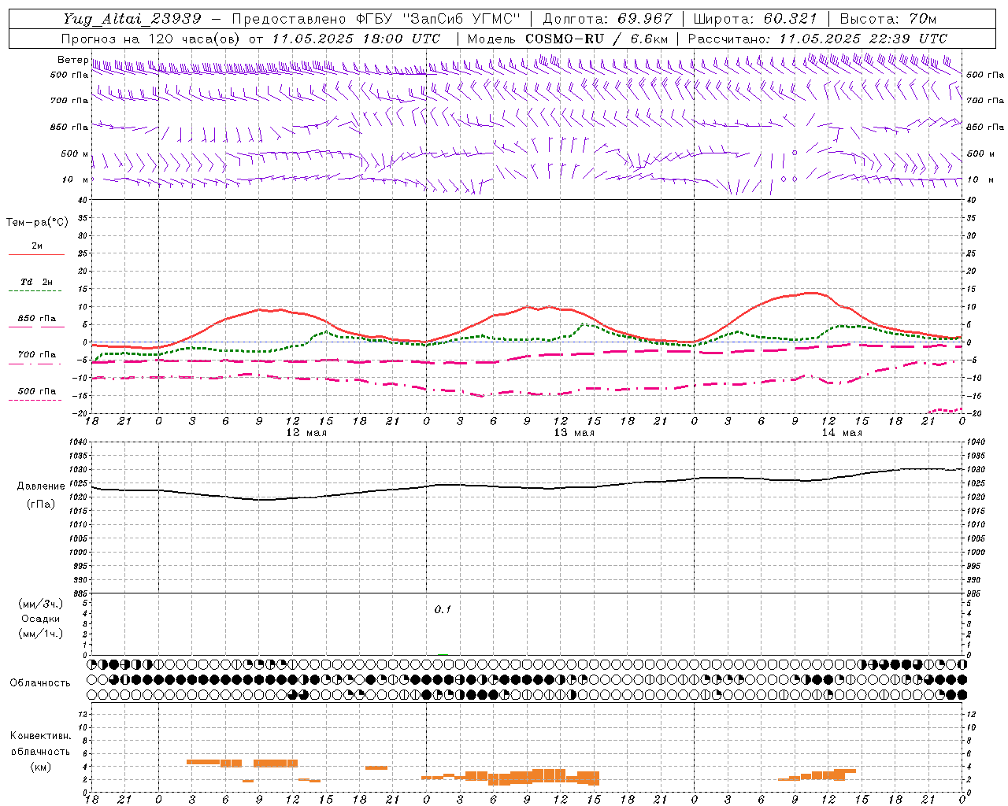The width and height of the screenshot is (1008, 806).
Task: Click the station title Yug_Altai_23939
Action: coord(132,19)
